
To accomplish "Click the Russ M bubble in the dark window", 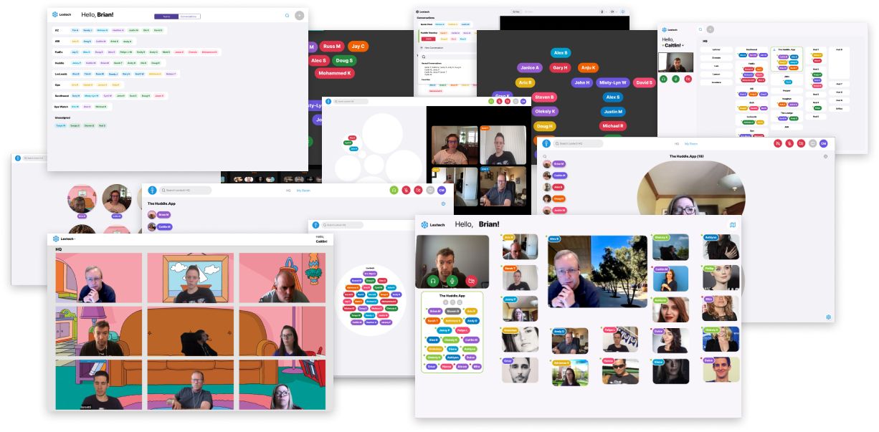I will (331, 47).
